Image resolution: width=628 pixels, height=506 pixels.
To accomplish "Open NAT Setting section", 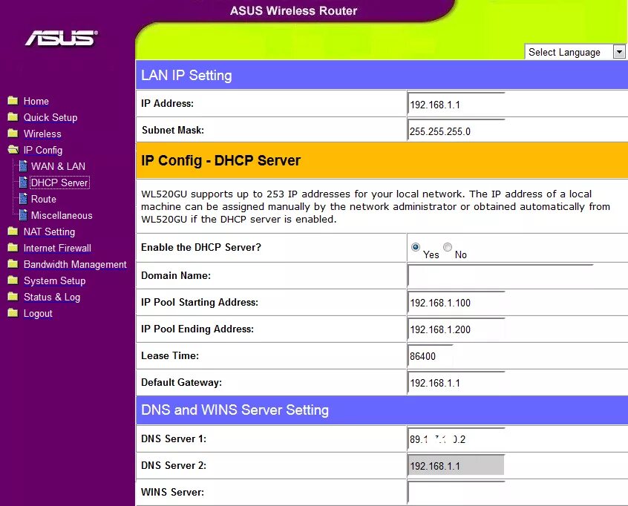I will (x=49, y=232).
